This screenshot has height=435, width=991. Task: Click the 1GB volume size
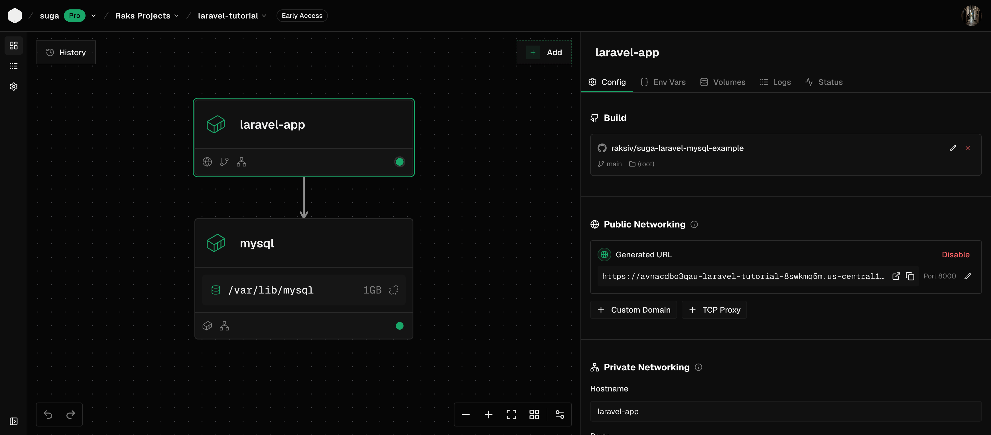[x=372, y=290]
